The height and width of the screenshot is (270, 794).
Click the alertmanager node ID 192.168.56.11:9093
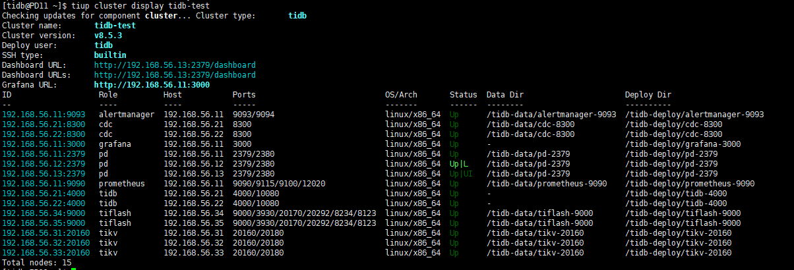(x=44, y=115)
